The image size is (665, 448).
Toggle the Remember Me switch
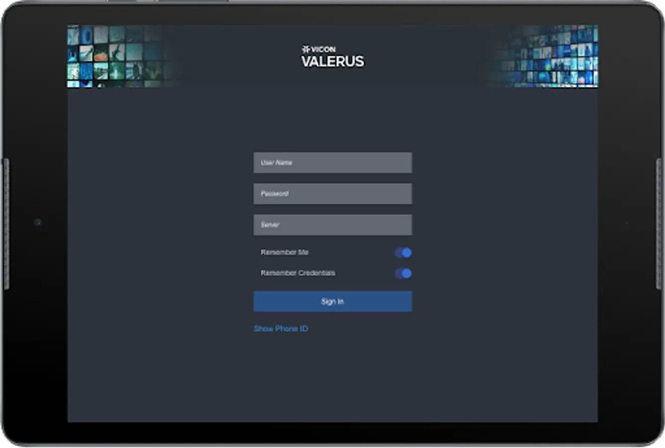403,252
